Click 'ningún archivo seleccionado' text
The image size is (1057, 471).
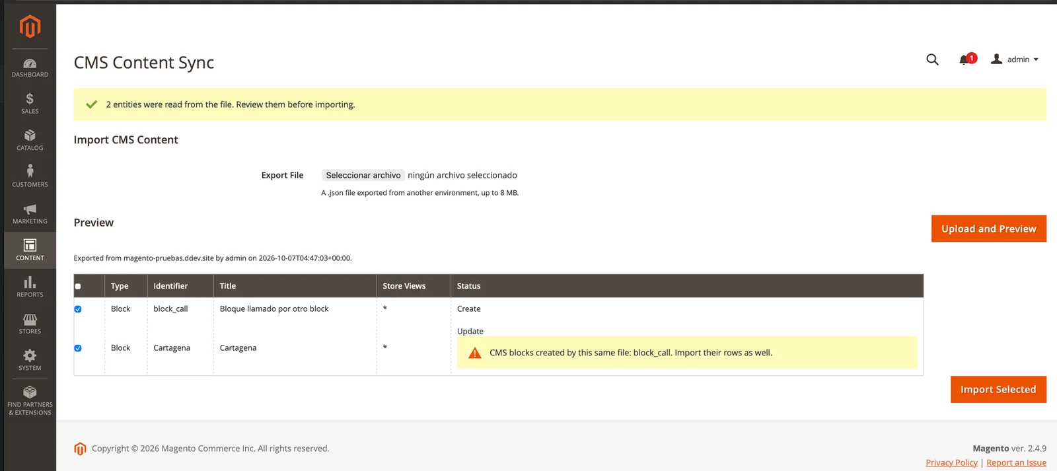click(462, 175)
